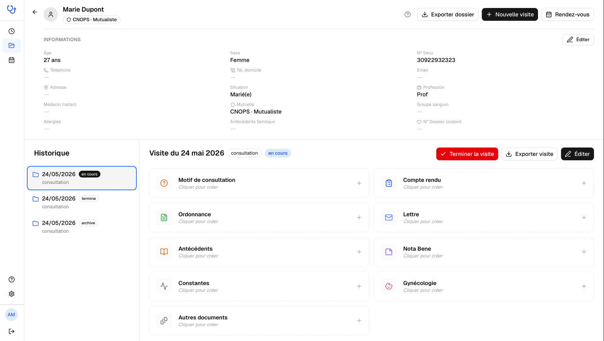
Task: Open the Lettre card title
Action: pos(411,214)
